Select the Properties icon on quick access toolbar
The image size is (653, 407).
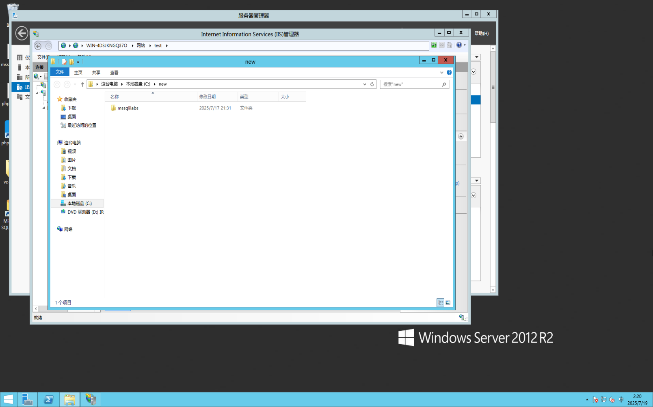64,62
